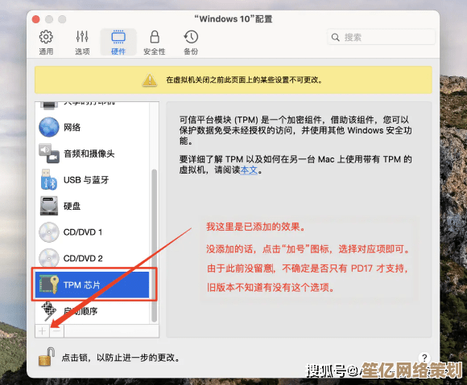Image resolution: width=467 pixels, height=385 pixels.
Task: Click the plus button to add hardware
Action: click(x=43, y=331)
